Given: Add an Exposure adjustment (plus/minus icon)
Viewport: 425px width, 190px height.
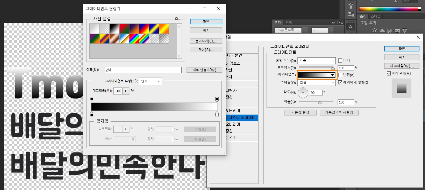Looking at the screenshot, I should pos(397,31).
